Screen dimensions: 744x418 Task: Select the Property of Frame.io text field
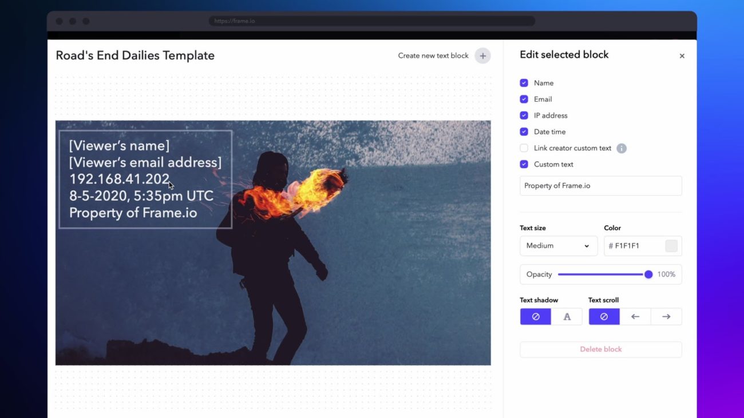pos(600,185)
